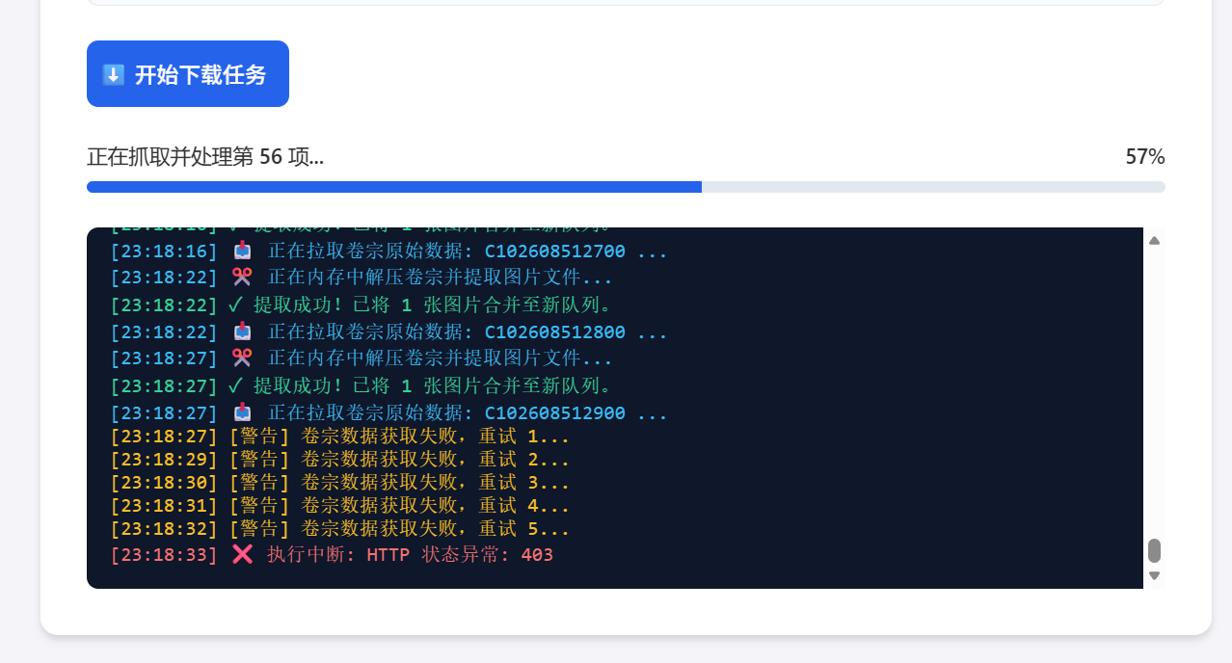Click the log scrollbar up arrow

[1154, 240]
